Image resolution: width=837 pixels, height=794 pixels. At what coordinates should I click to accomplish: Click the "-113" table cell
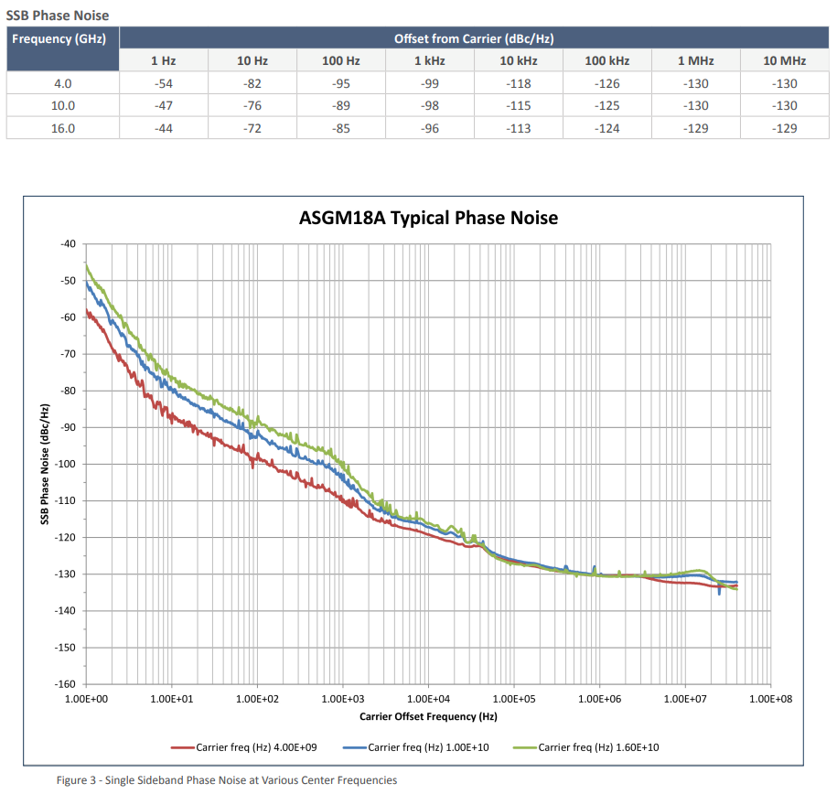519,129
